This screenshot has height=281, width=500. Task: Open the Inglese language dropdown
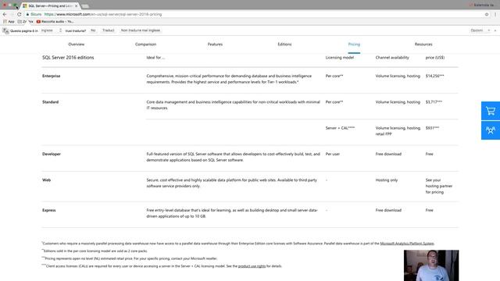coord(52,30)
